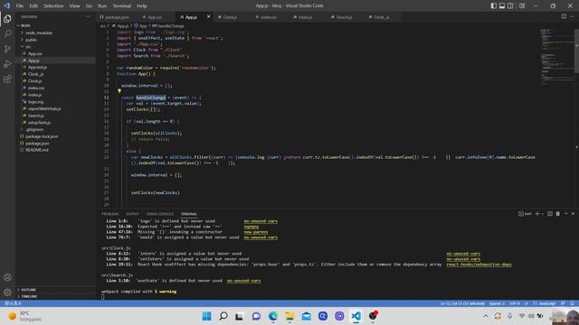Click the Ln 12 cursor position status item

(461, 303)
